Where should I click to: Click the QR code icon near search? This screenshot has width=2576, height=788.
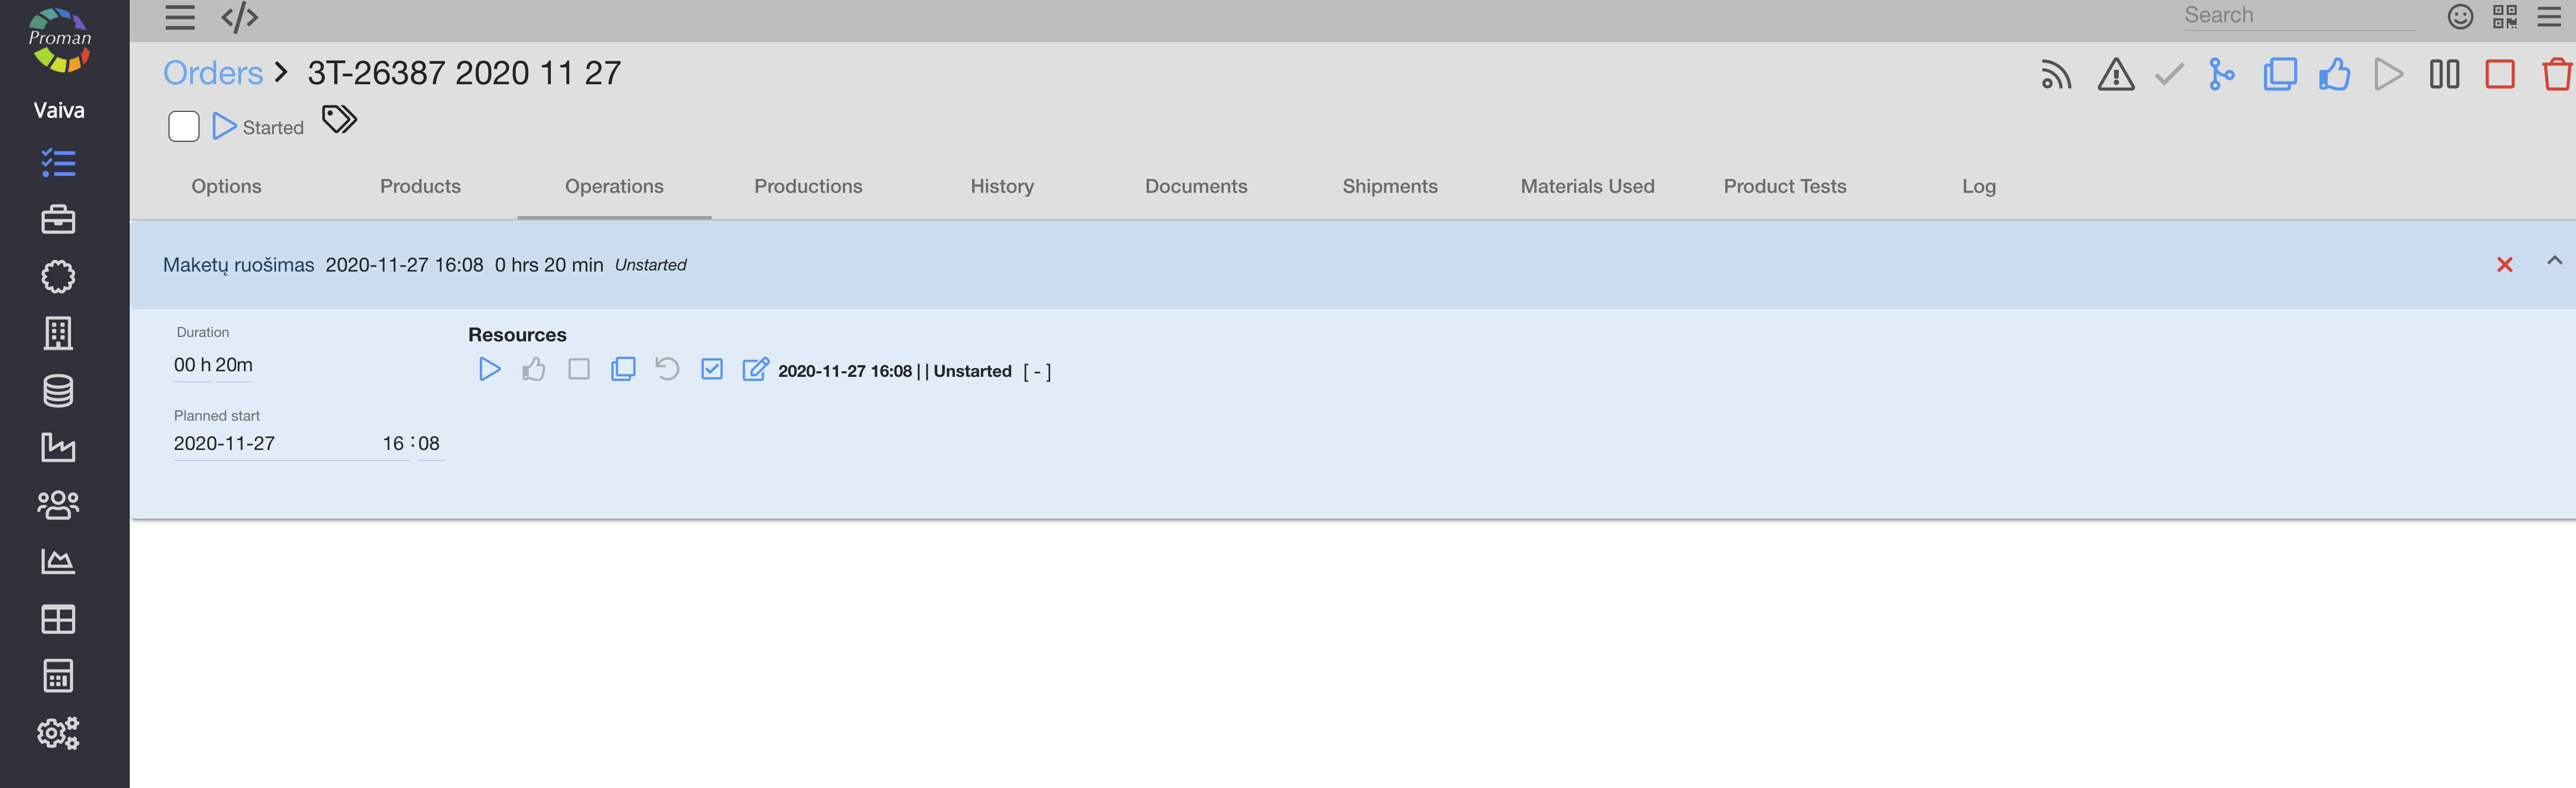(x=2504, y=17)
